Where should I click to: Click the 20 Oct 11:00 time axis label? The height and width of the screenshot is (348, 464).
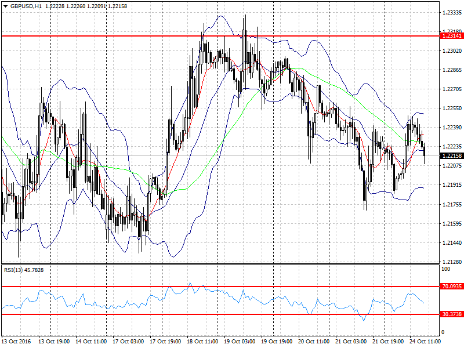coord(314,341)
